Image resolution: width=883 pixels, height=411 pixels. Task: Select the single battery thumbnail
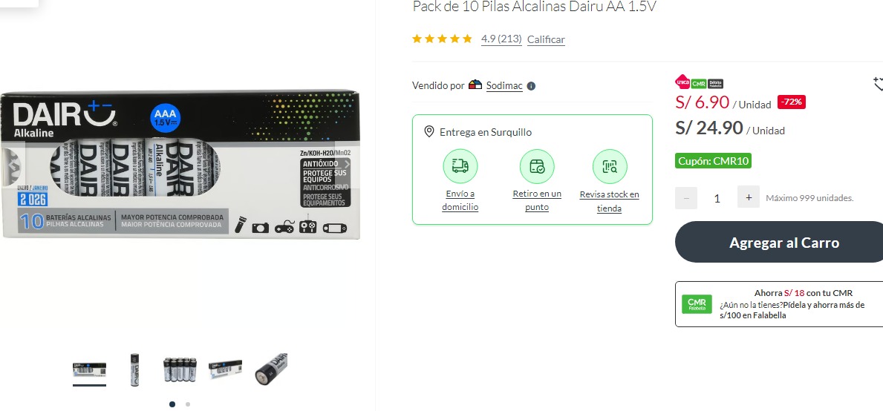(x=134, y=369)
